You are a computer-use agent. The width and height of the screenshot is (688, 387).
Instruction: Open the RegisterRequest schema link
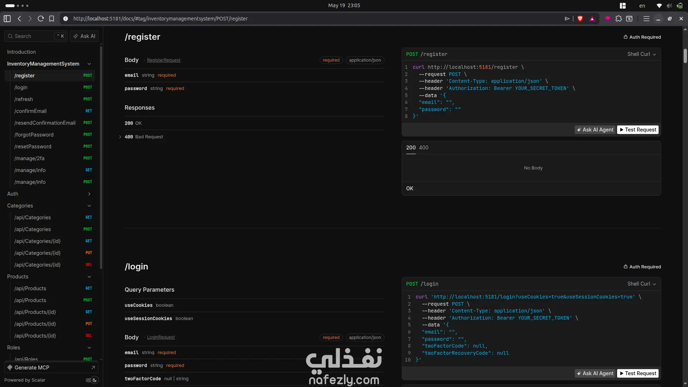click(164, 60)
